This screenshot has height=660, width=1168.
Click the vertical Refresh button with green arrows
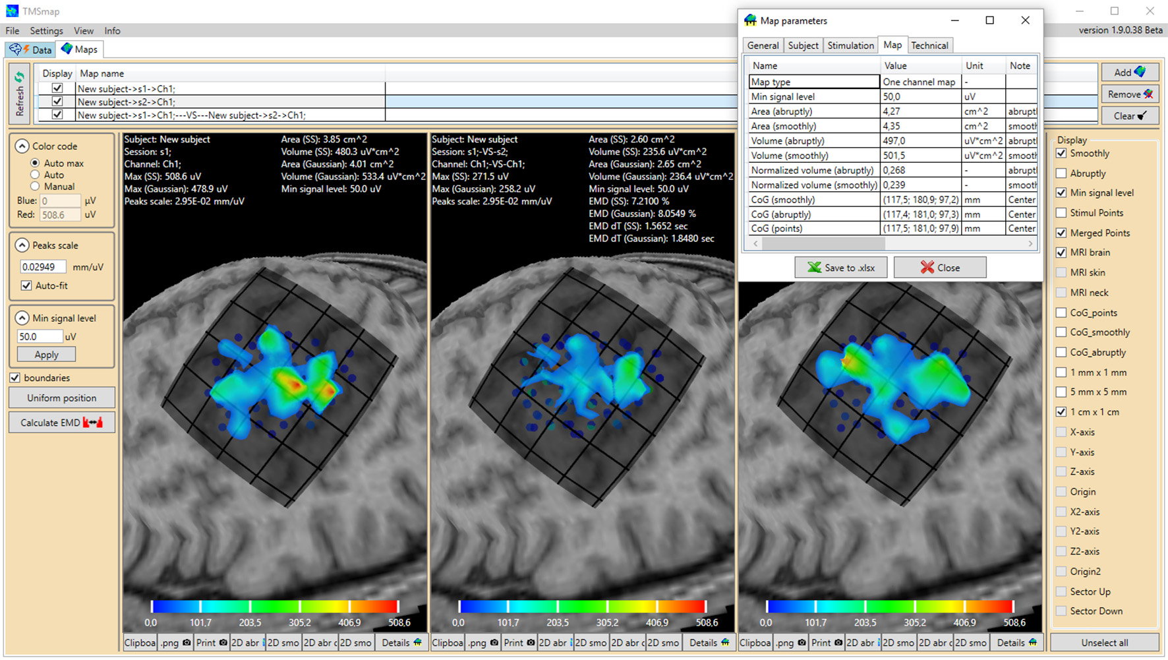[x=20, y=94]
